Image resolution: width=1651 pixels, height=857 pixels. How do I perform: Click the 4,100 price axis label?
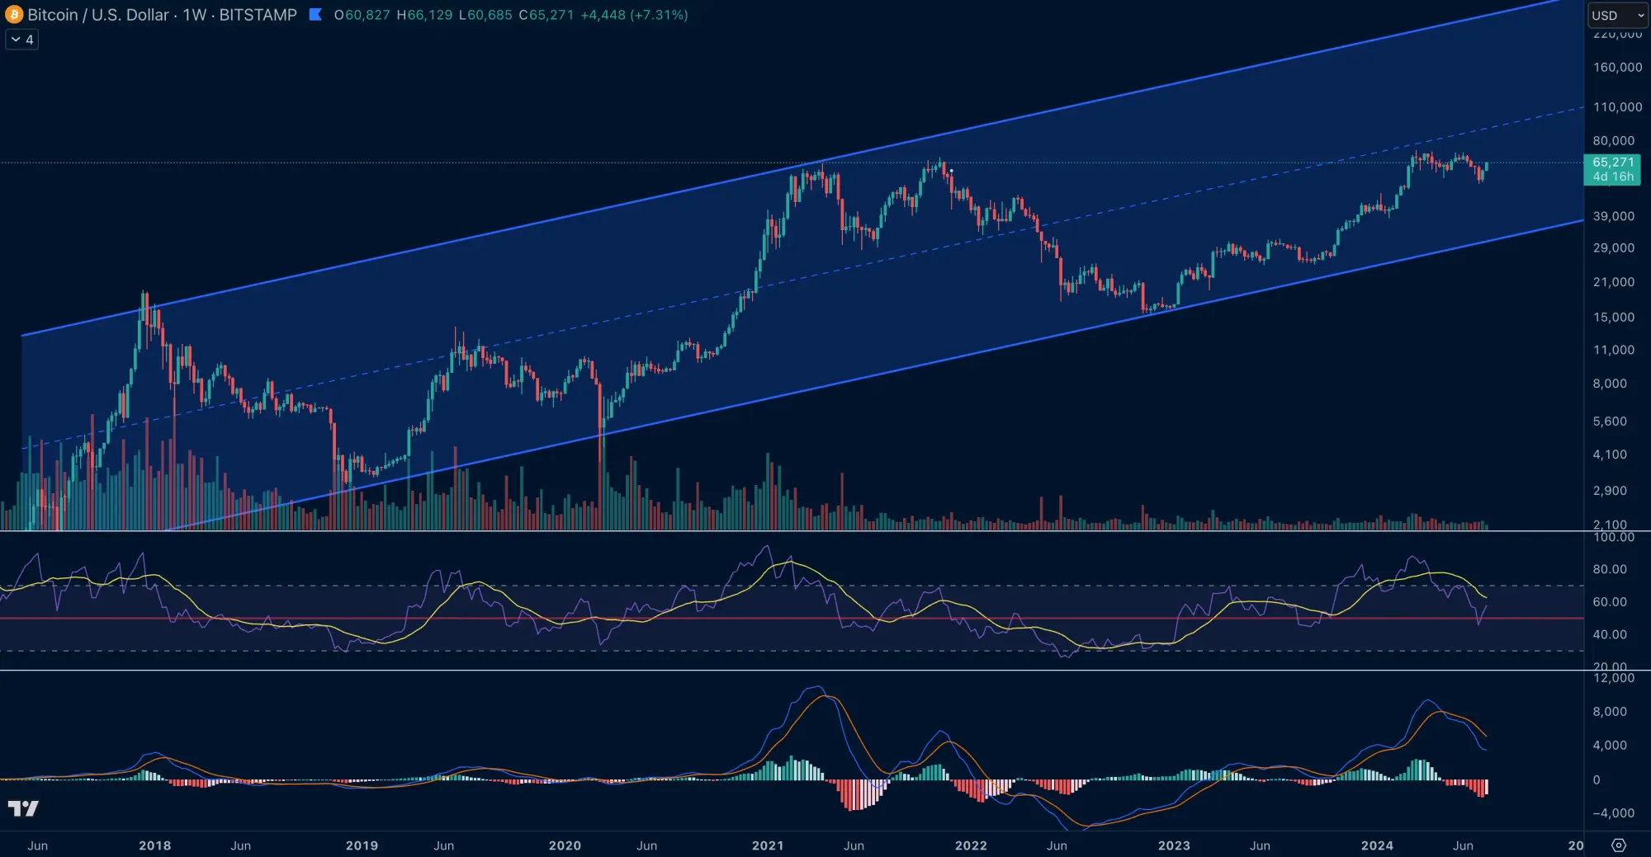point(1610,454)
